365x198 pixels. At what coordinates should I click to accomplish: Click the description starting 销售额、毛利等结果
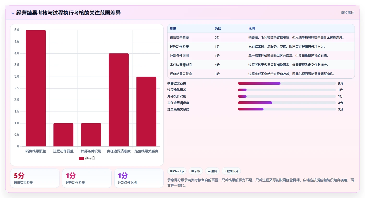click(x=296, y=37)
